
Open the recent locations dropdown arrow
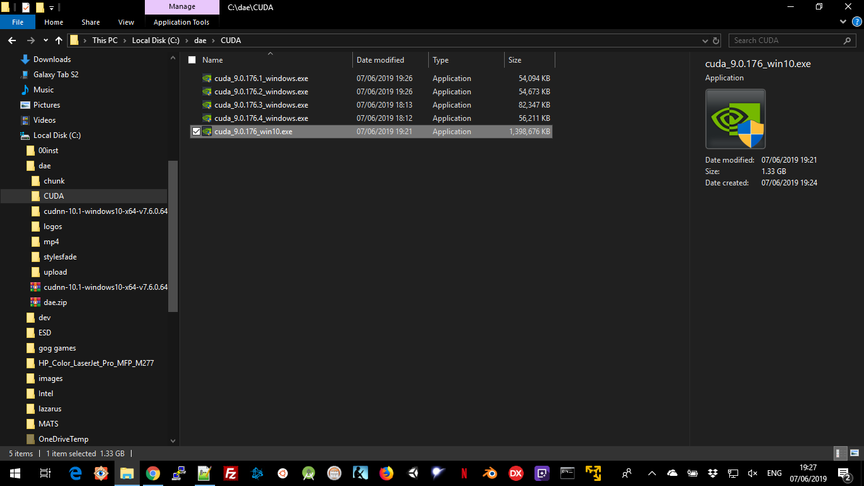click(x=46, y=40)
